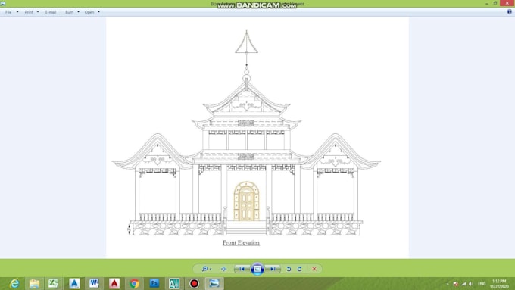Click the flag notification tray icon

pyautogui.click(x=456, y=284)
